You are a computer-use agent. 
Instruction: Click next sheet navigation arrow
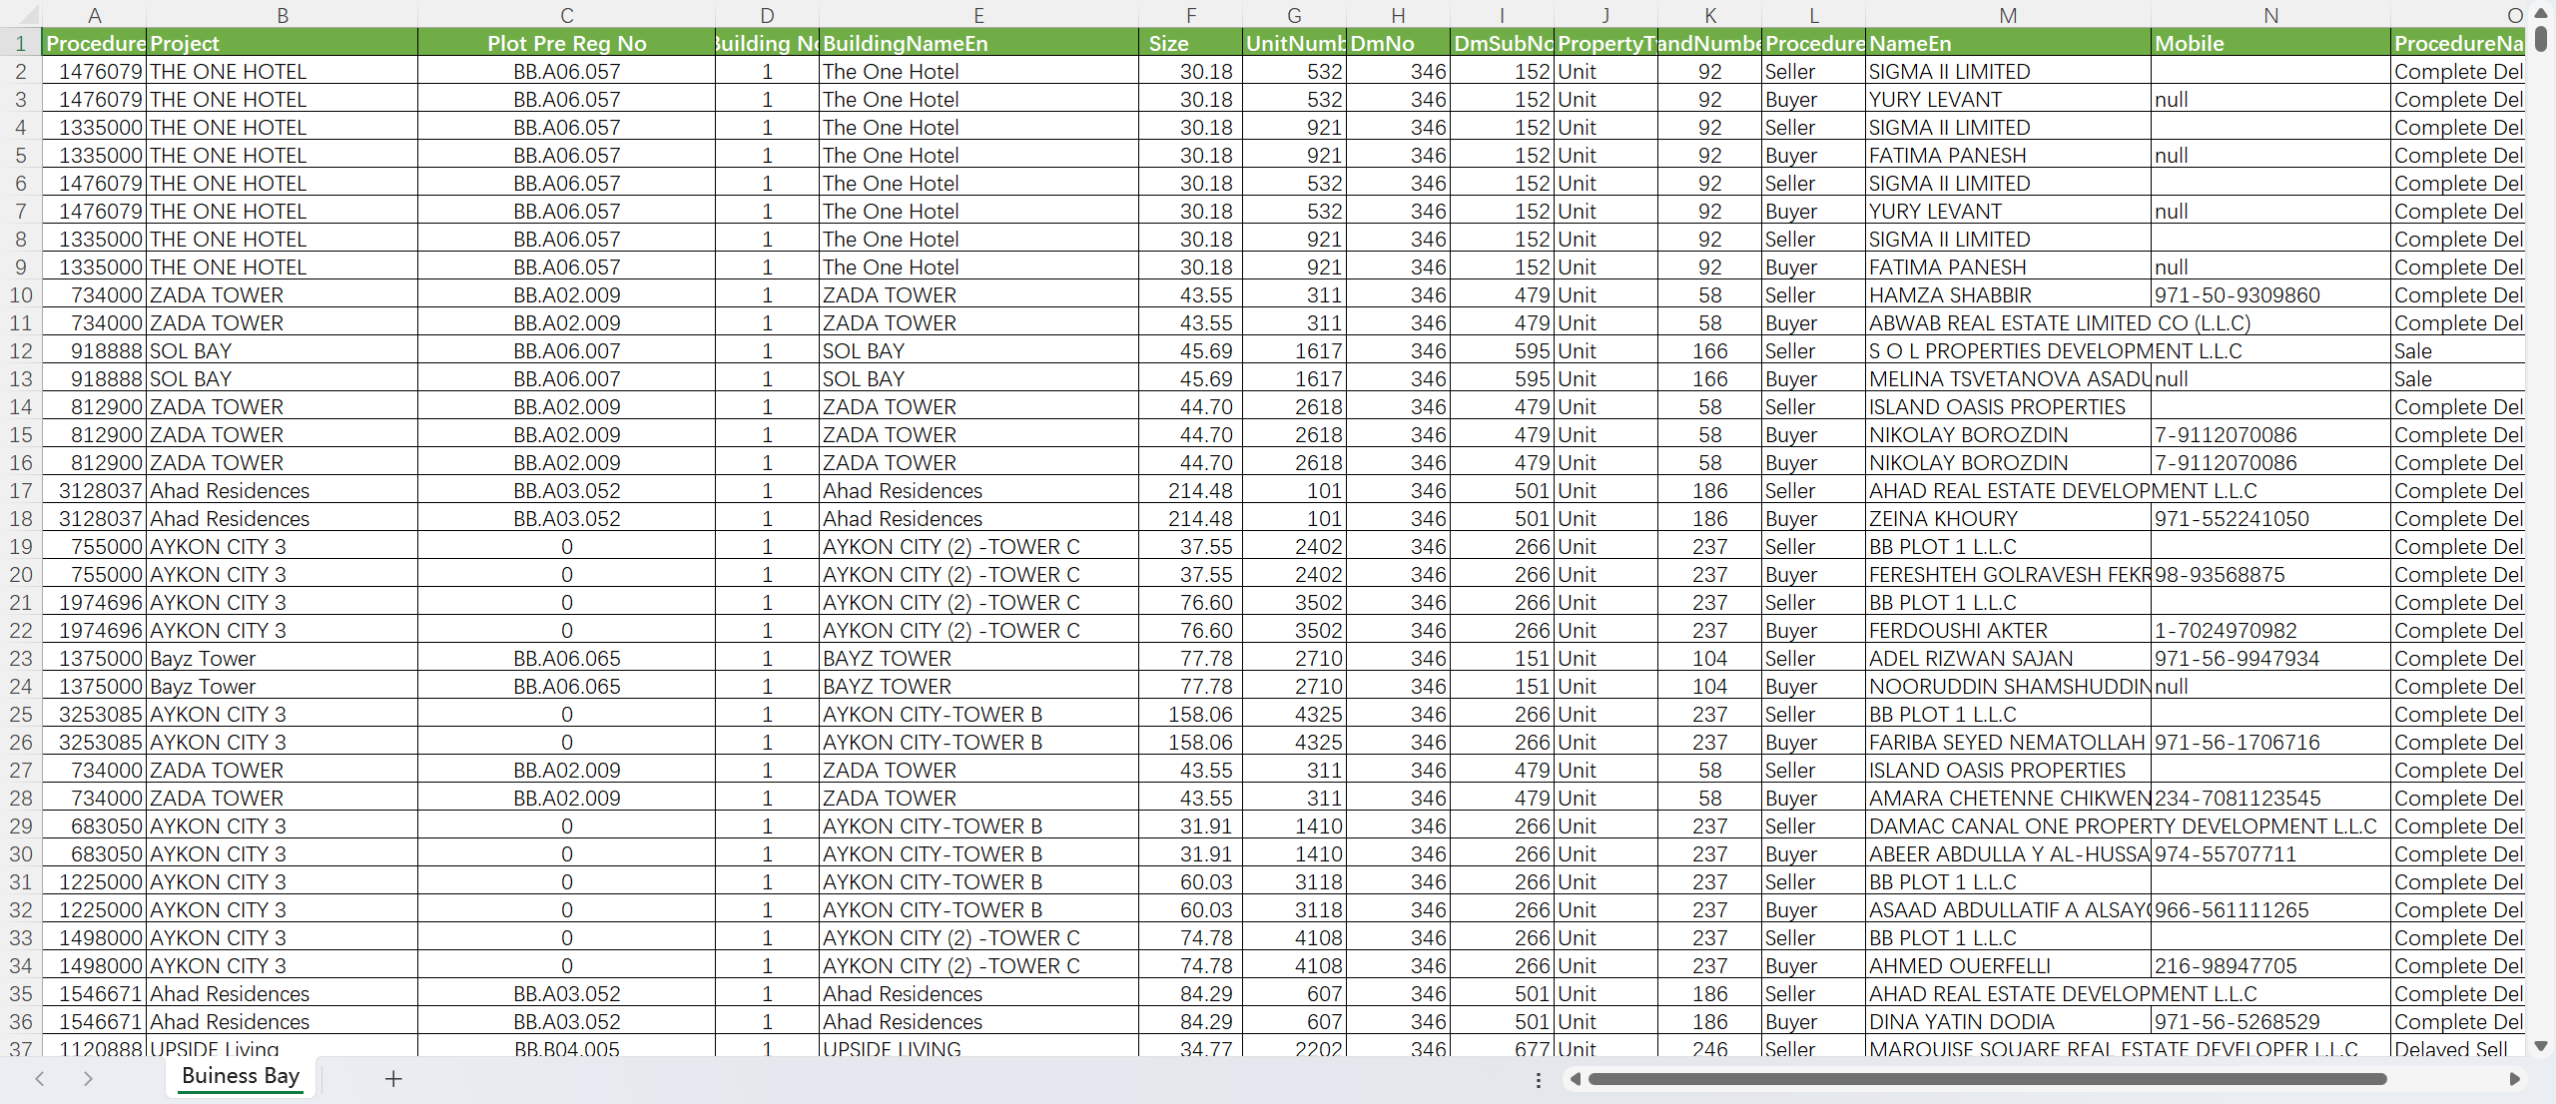[x=88, y=1078]
